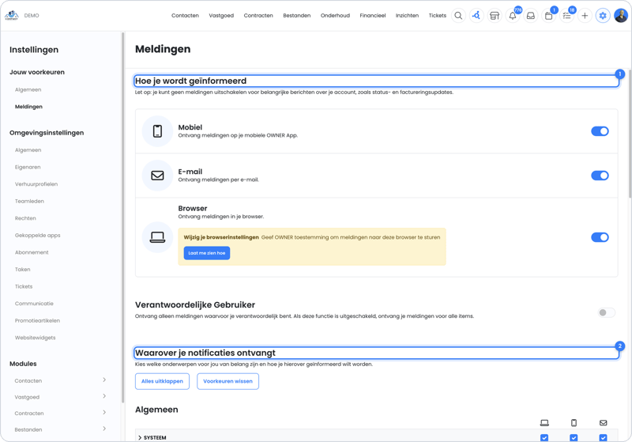The image size is (632, 442).
Task: Click the sidebar scrollbar
Action: click(x=122, y=217)
